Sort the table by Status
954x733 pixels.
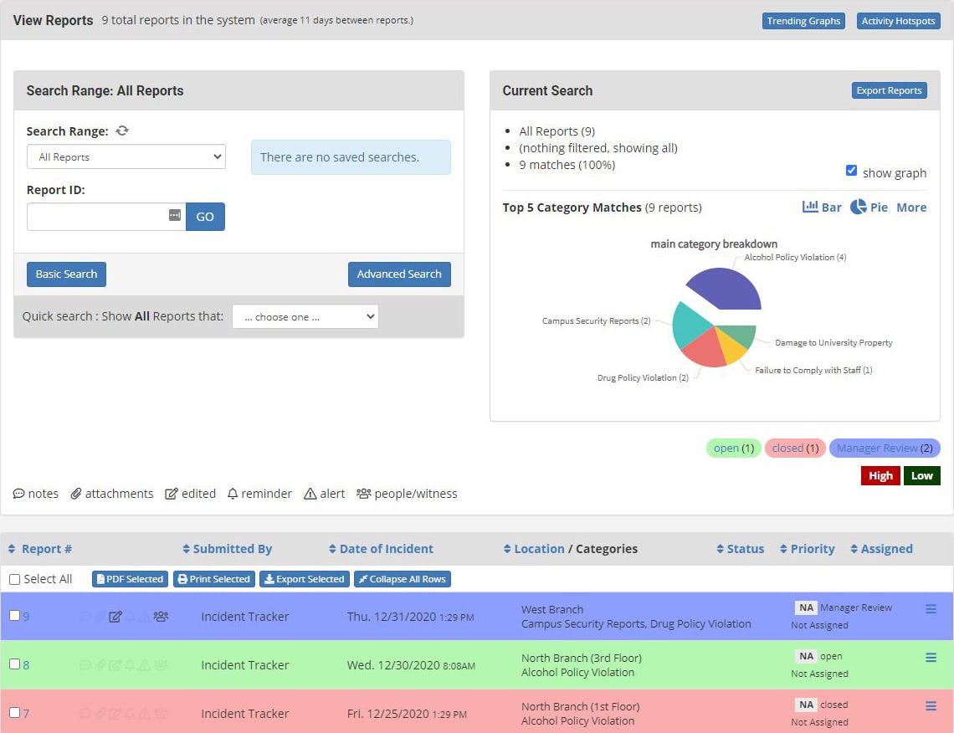741,549
